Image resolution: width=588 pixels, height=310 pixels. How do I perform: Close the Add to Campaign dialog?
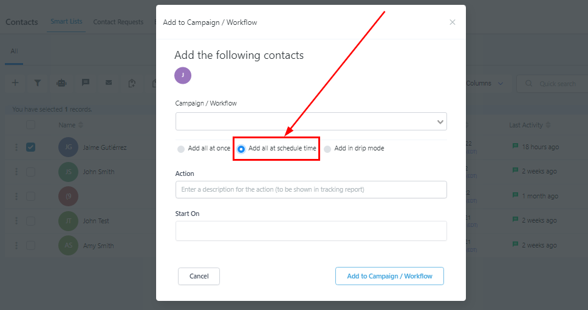coord(452,22)
